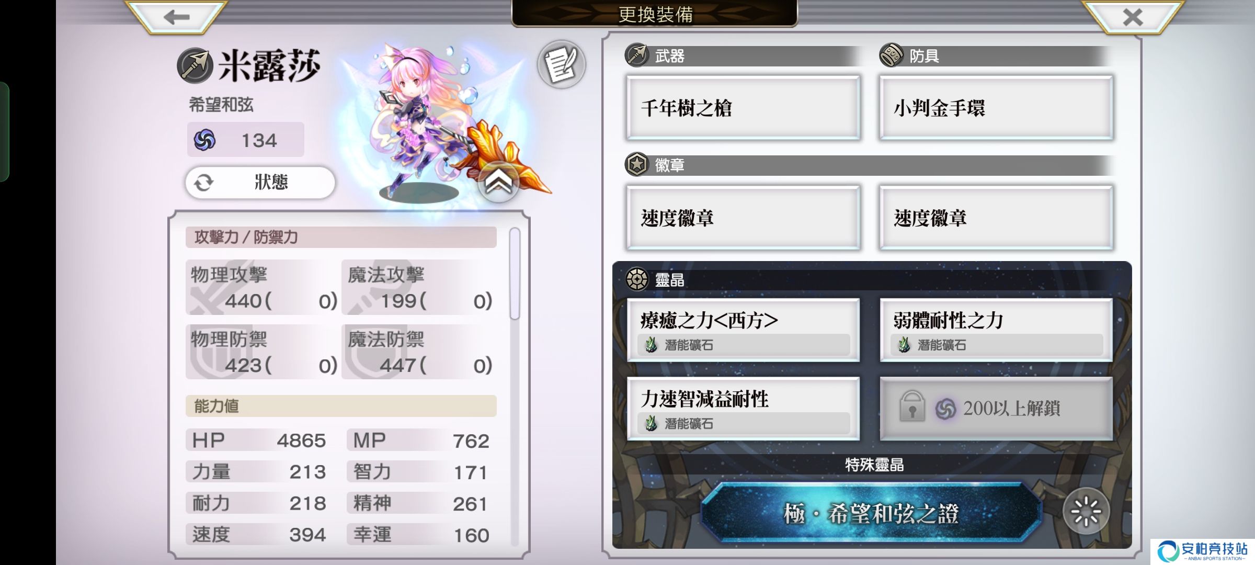Screen dimensions: 1255x565
Task: Choose the 療癒之力<西方> crystal slot
Action: 743,330
